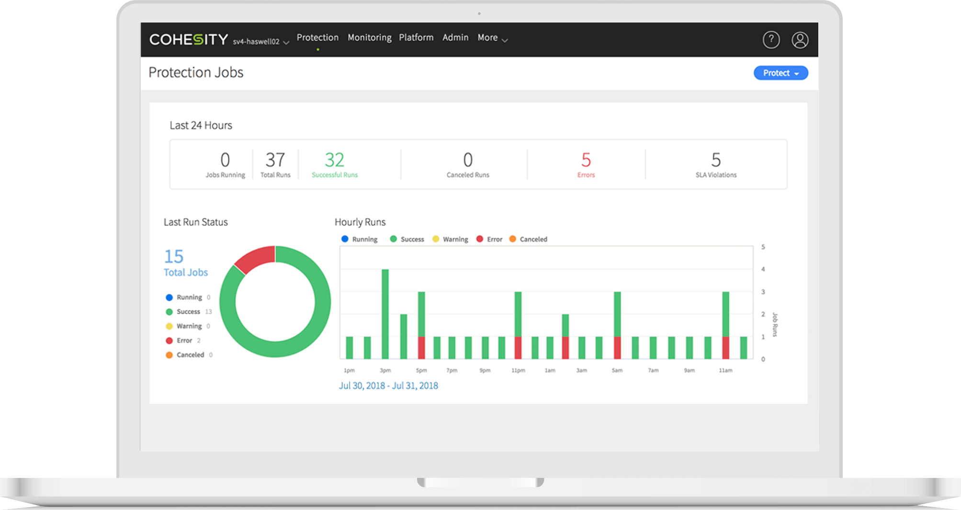Select the 37 Total Runs stat

coord(275,164)
